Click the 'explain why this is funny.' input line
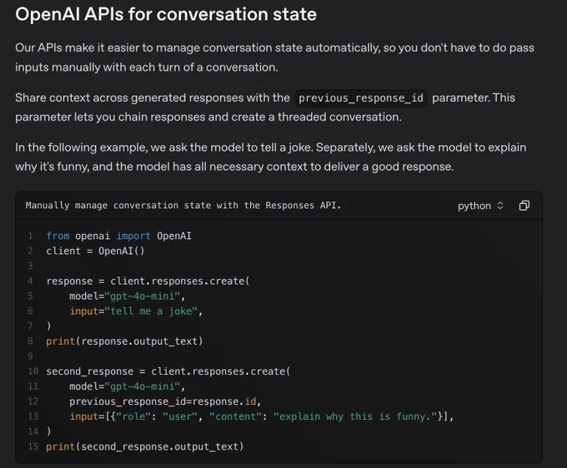Image resolution: width=567 pixels, height=468 pixels. 262,416
